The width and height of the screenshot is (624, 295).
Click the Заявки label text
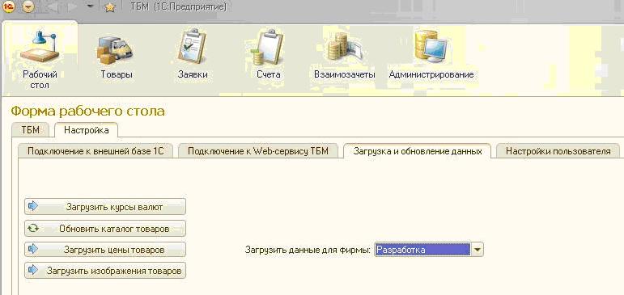click(193, 74)
